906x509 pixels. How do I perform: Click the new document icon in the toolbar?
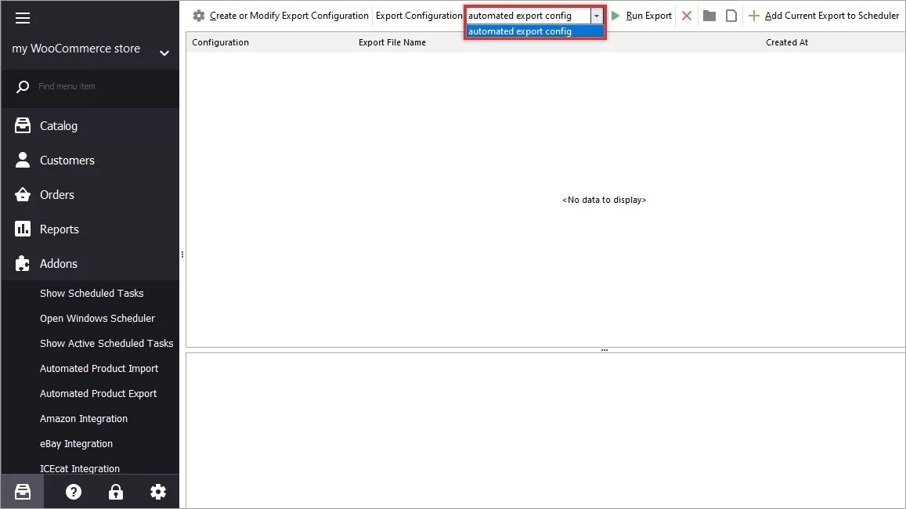click(x=731, y=15)
